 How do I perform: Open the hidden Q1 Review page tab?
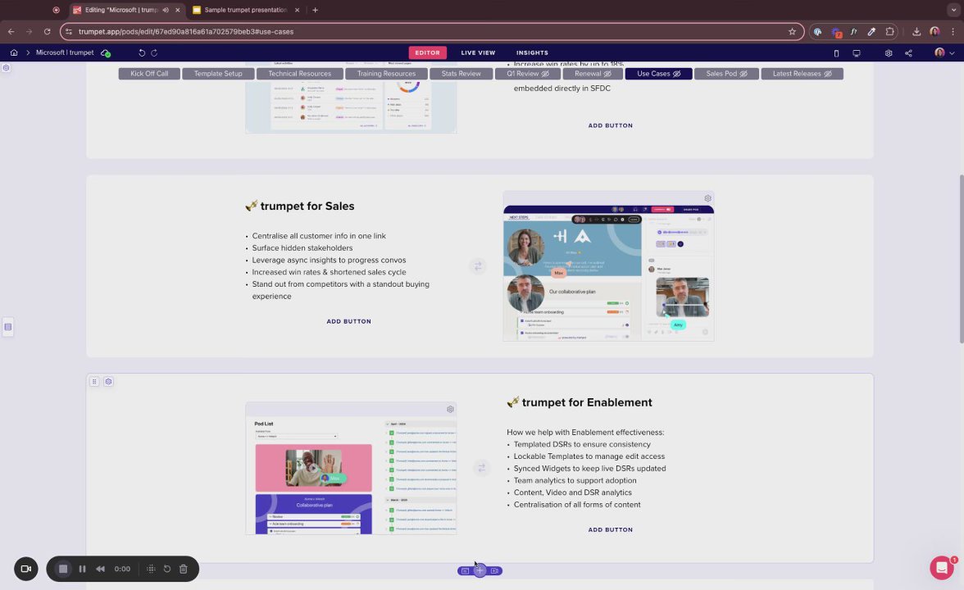click(x=528, y=74)
